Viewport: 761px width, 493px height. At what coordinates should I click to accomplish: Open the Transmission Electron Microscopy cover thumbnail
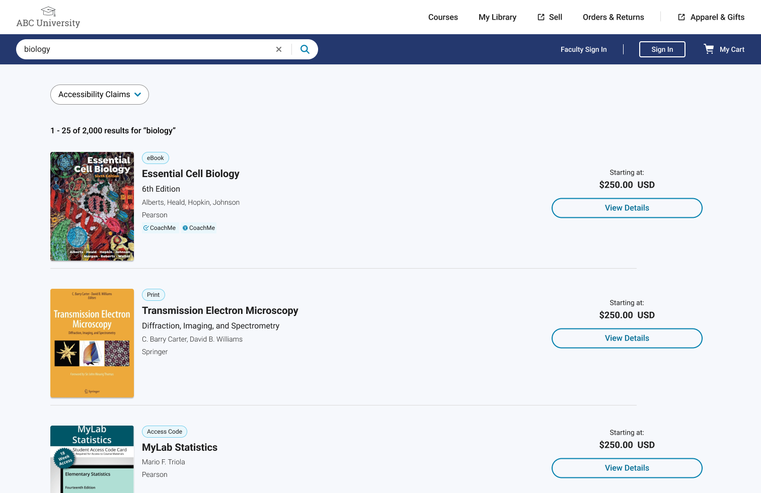coord(92,343)
